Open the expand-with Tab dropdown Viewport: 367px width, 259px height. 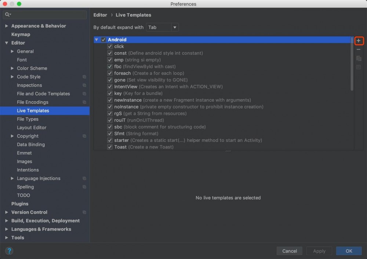(162, 27)
